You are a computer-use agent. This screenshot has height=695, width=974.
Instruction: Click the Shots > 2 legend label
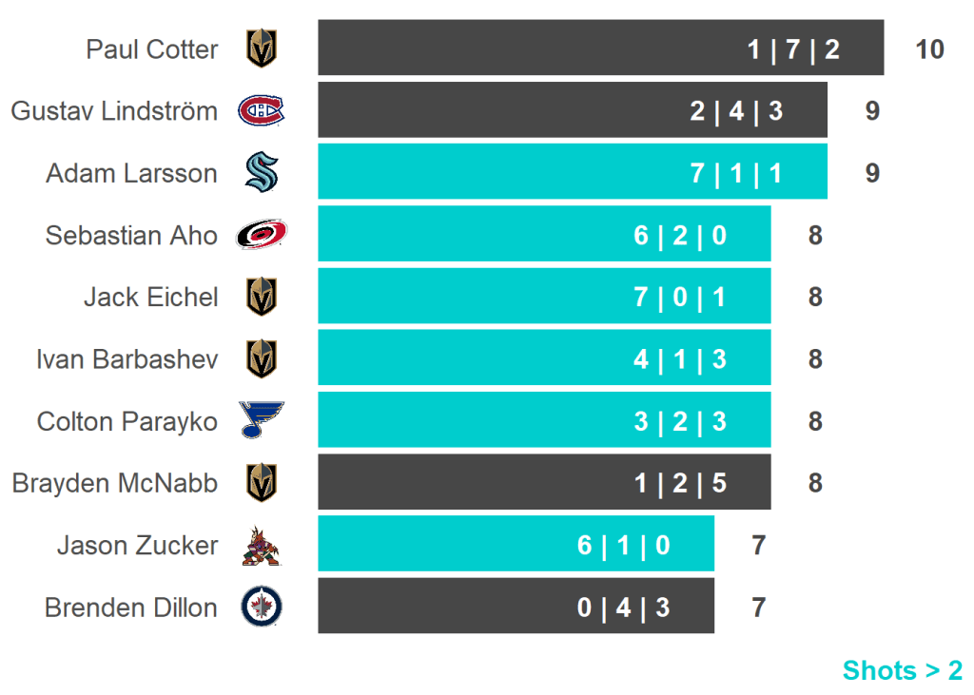(902, 670)
